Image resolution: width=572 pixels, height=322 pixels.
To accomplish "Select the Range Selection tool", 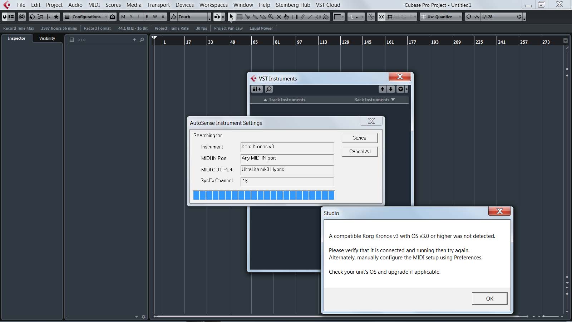I will pyautogui.click(x=240, y=17).
